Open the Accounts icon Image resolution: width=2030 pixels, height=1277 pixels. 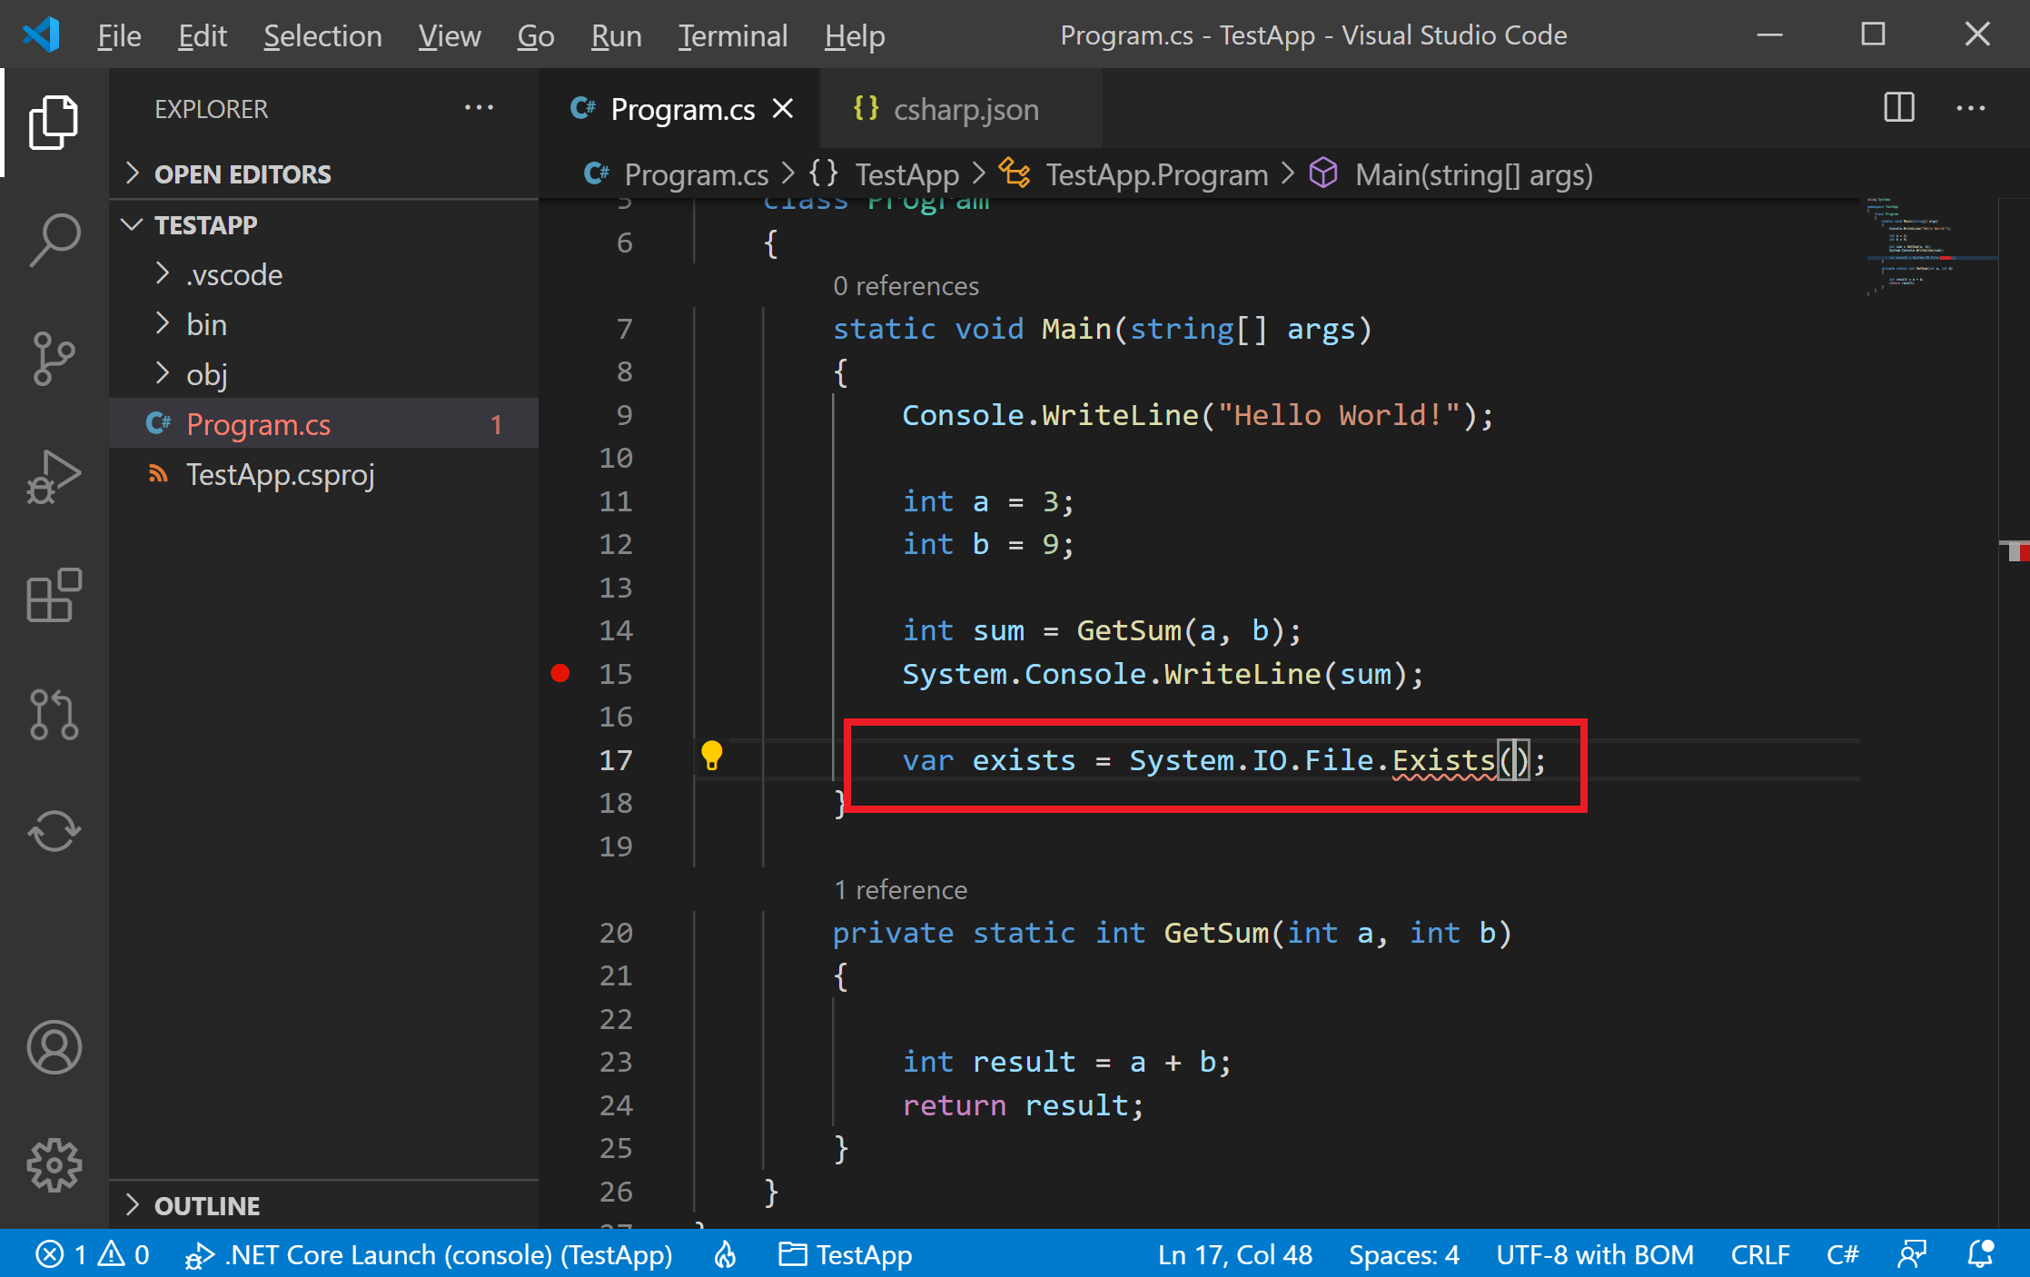tap(54, 1047)
